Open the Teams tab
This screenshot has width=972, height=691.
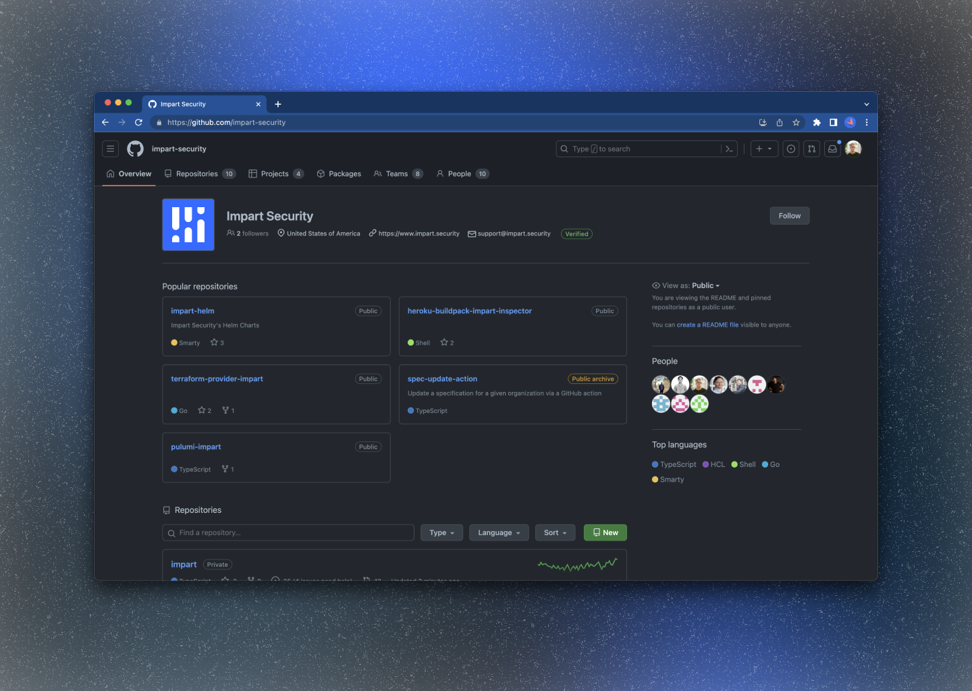398,174
